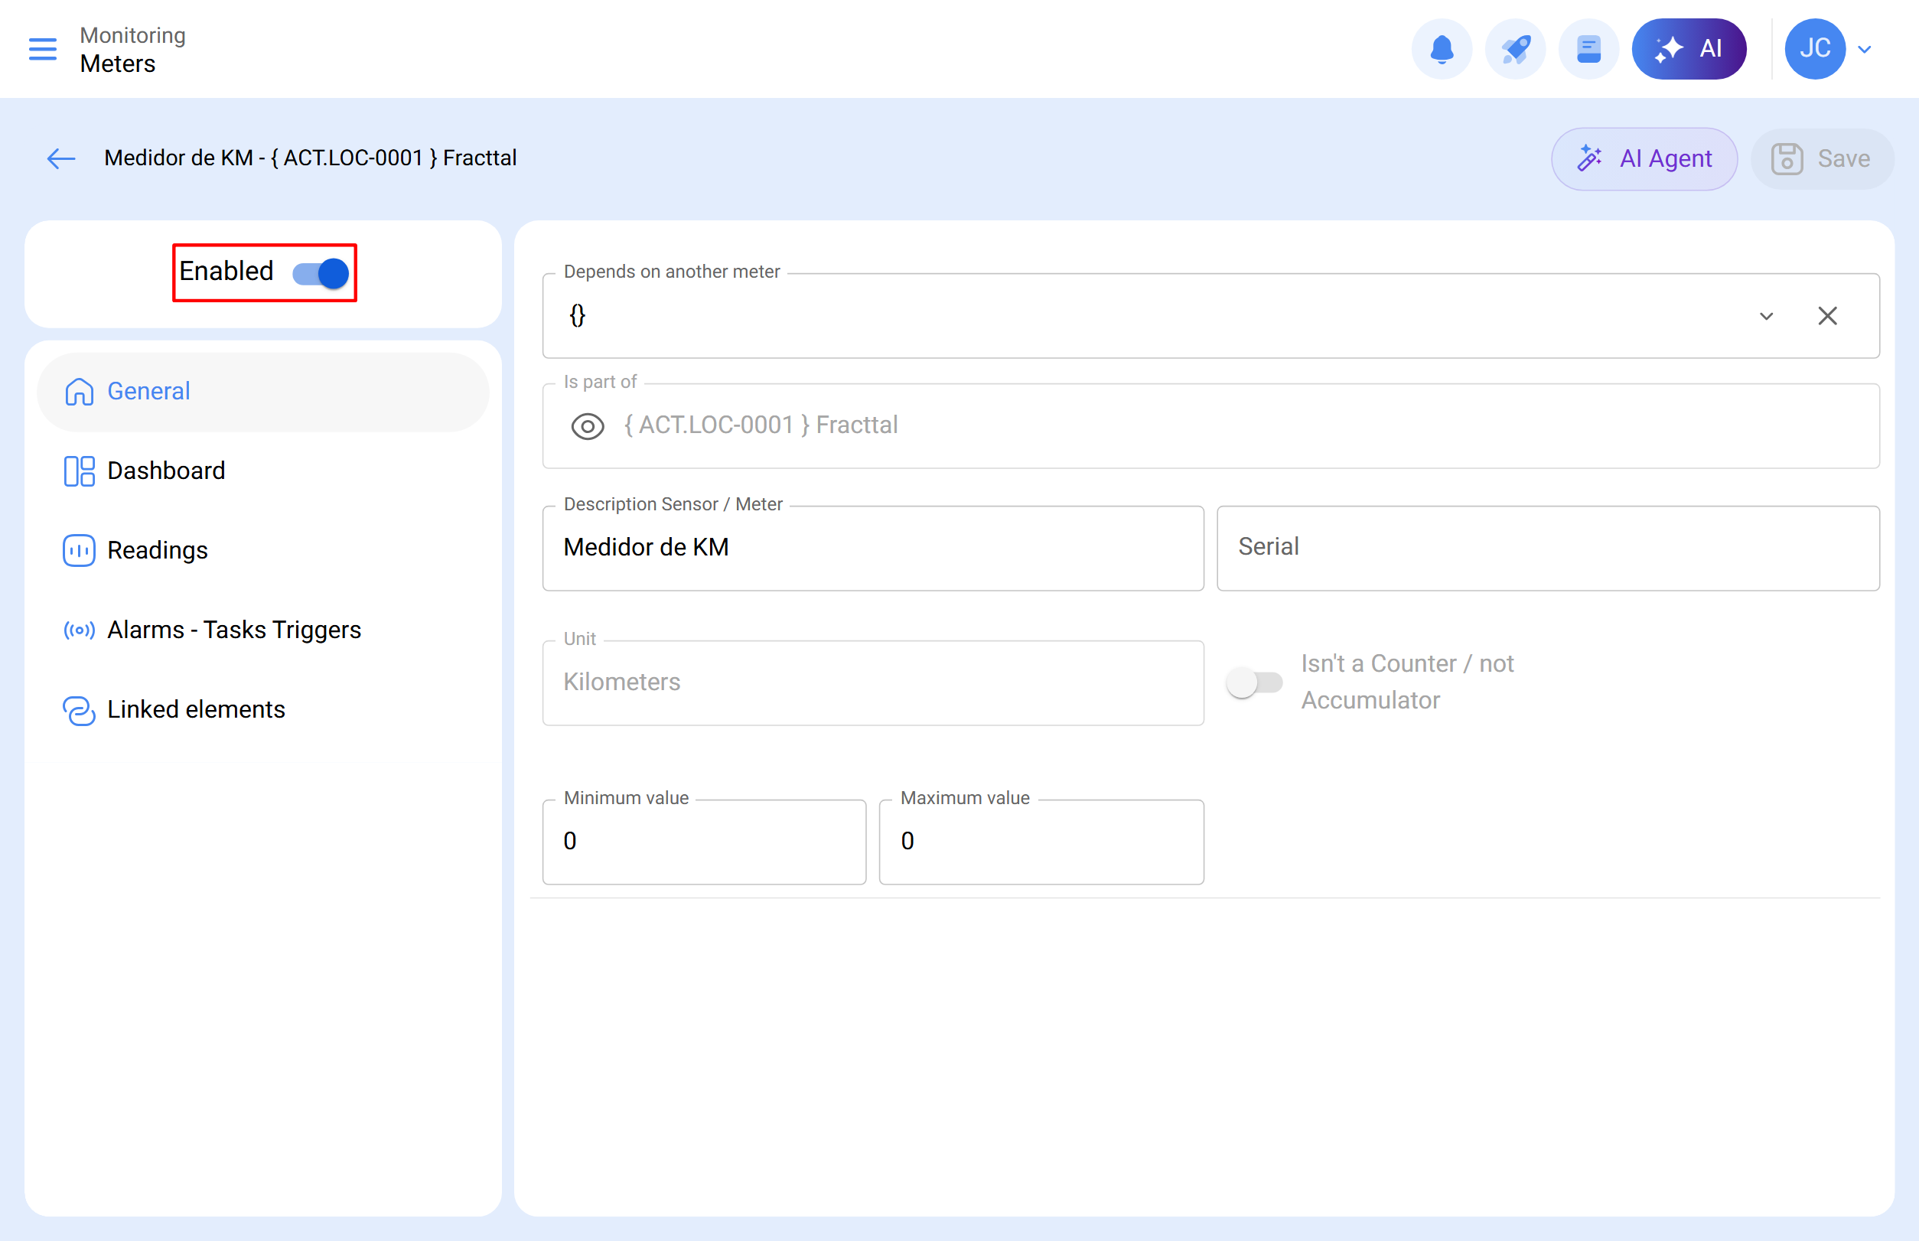Image resolution: width=1919 pixels, height=1241 pixels.
Task: Click the back arrow next to Medidor de KM
Action: (x=61, y=158)
